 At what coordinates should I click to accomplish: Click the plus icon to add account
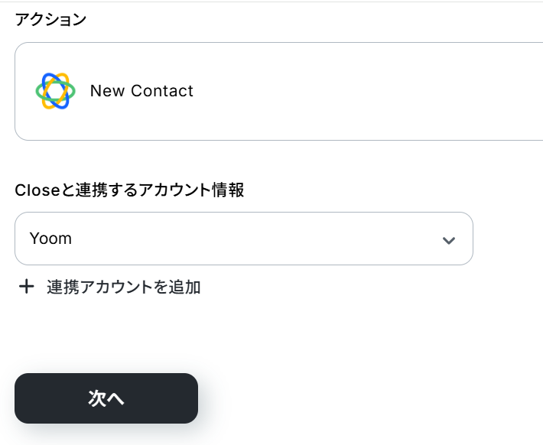click(x=27, y=287)
